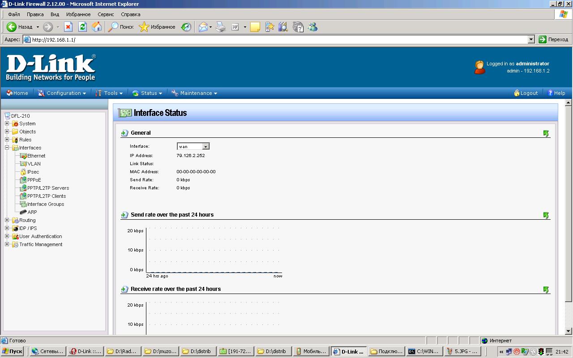Open the Tools dropdown menu

pyautogui.click(x=110, y=93)
